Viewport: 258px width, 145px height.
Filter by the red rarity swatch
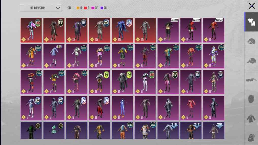pos(85,8)
